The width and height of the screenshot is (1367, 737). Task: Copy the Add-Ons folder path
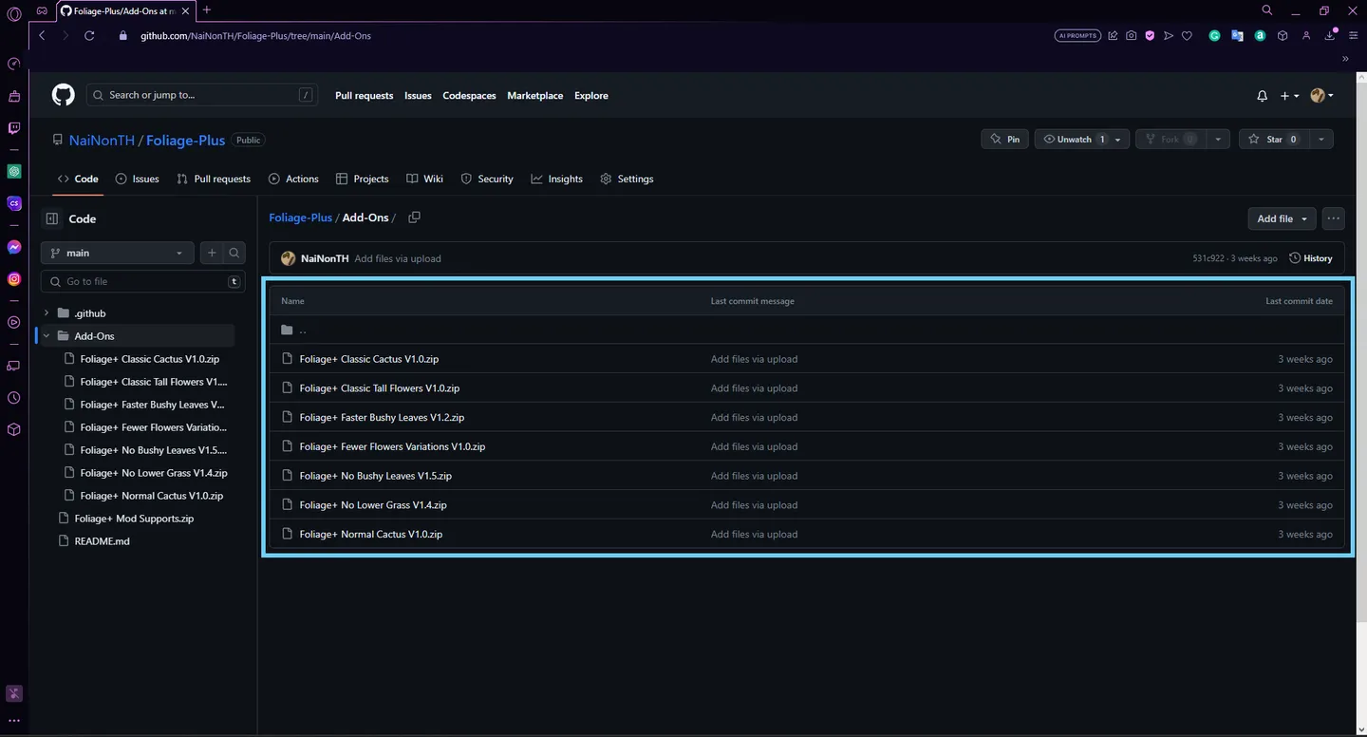tap(414, 217)
